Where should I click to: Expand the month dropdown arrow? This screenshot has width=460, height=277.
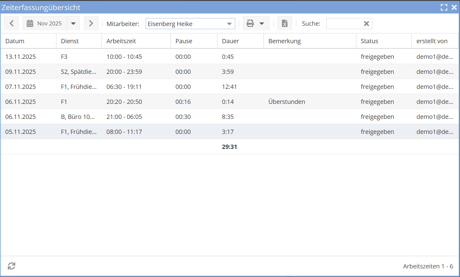click(73, 24)
